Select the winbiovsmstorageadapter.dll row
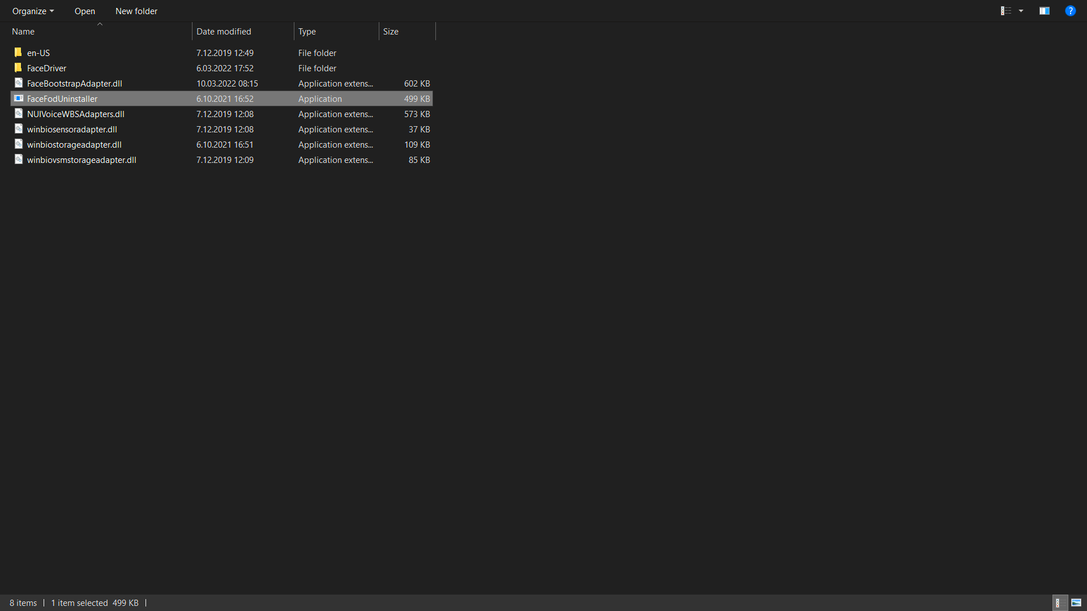 pyautogui.click(x=82, y=160)
